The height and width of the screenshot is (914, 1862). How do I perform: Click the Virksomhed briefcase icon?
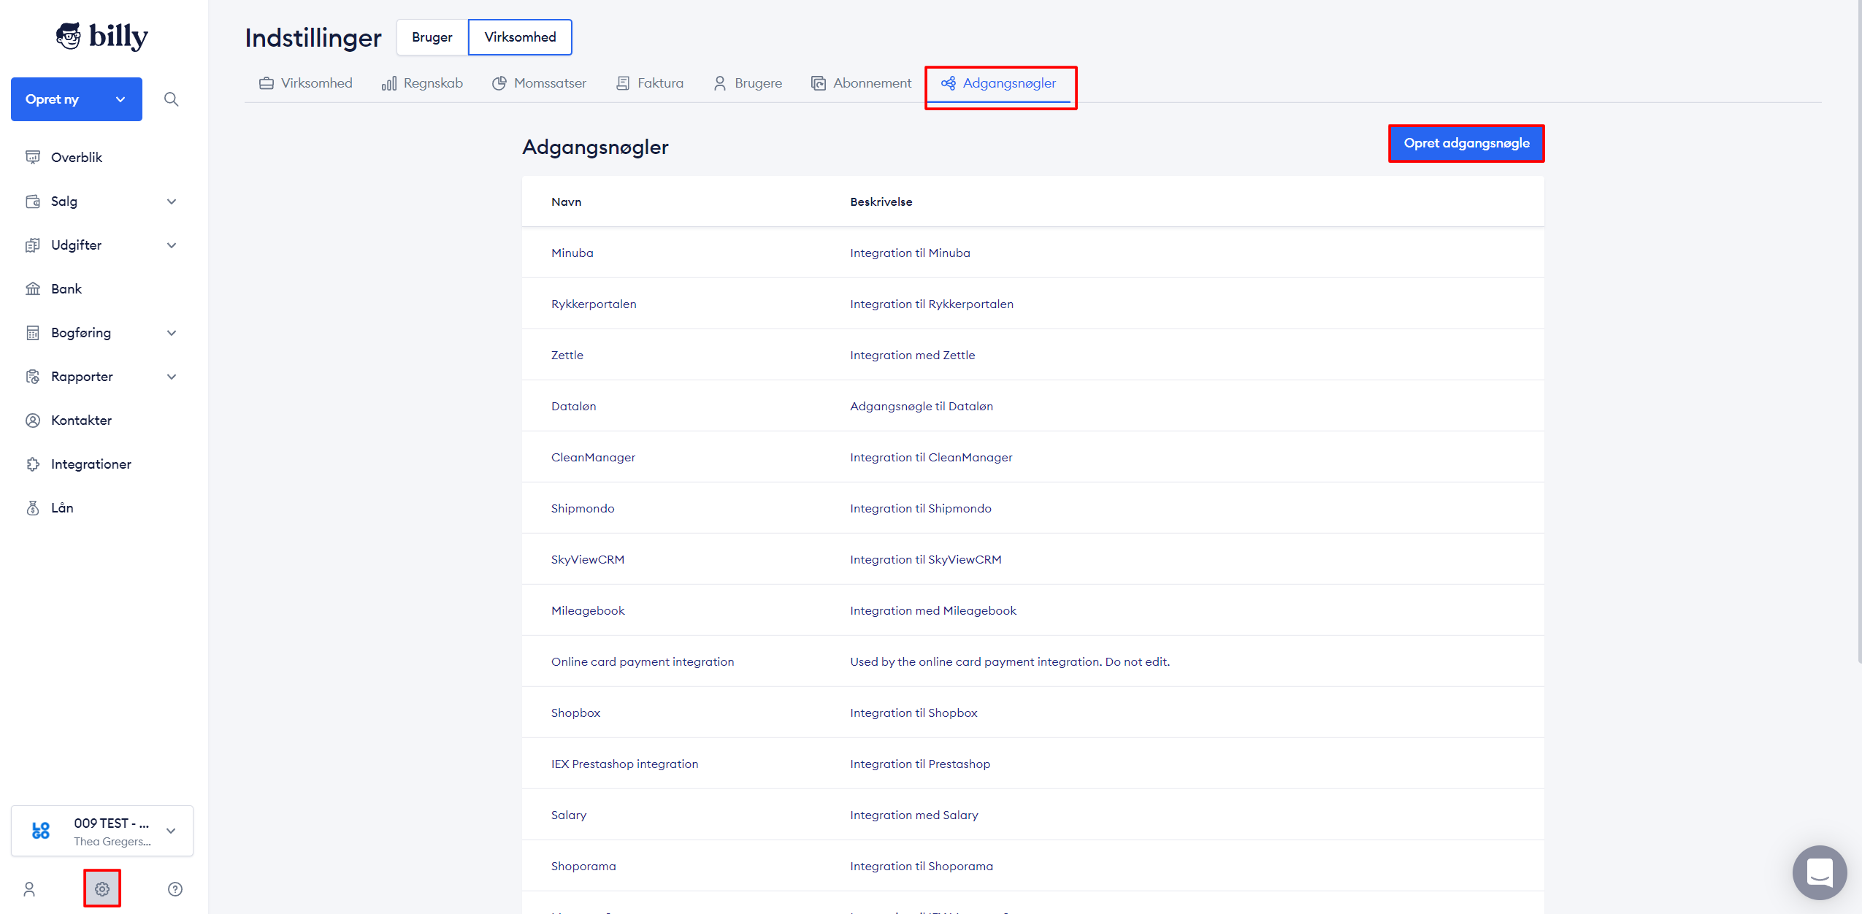pyautogui.click(x=267, y=83)
